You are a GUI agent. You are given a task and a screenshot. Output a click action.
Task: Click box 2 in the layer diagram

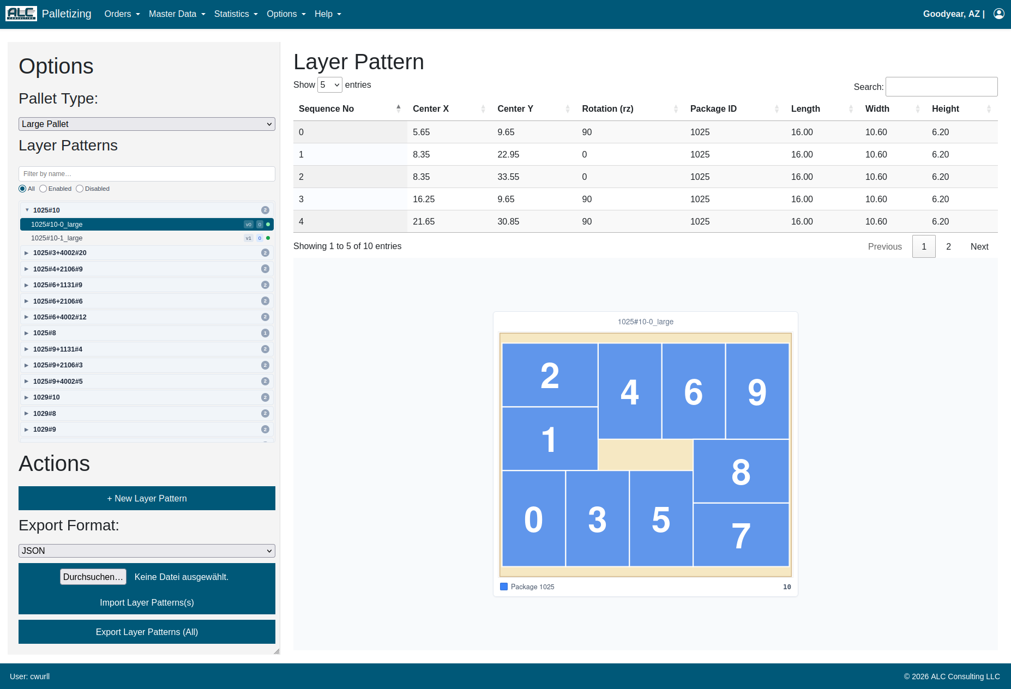tap(550, 375)
